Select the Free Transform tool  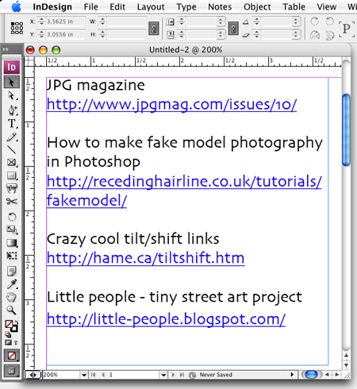(11, 256)
